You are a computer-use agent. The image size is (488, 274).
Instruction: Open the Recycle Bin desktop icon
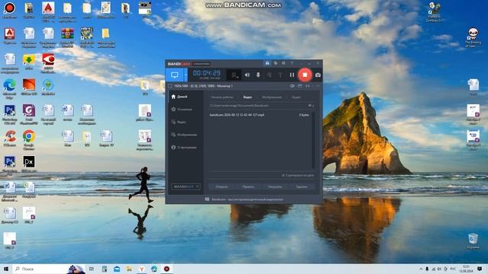click(x=473, y=241)
